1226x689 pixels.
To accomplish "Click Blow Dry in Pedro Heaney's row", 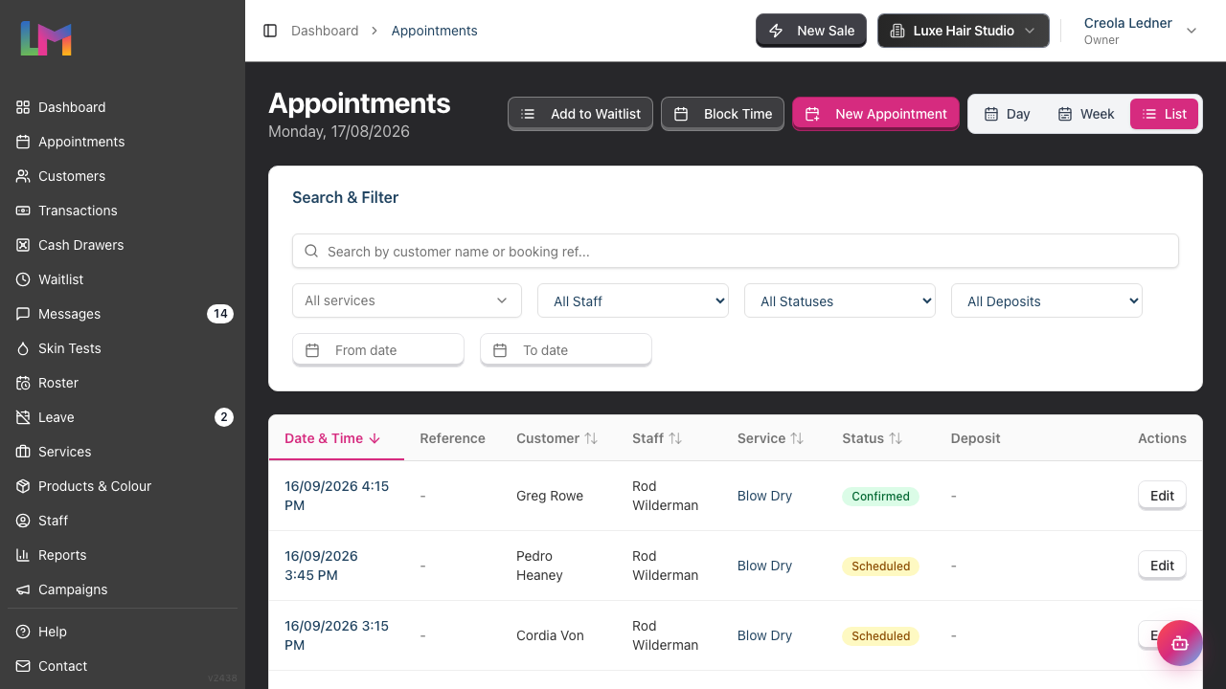I will click(764, 566).
